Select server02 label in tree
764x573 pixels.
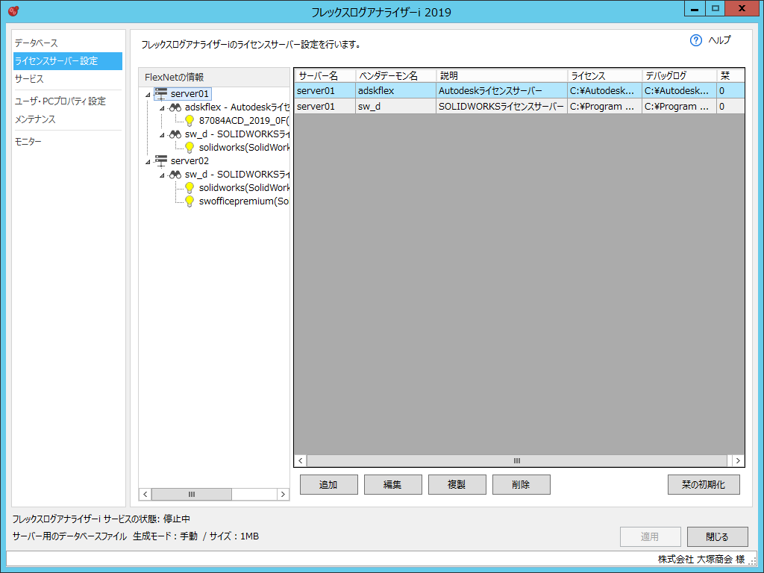190,161
